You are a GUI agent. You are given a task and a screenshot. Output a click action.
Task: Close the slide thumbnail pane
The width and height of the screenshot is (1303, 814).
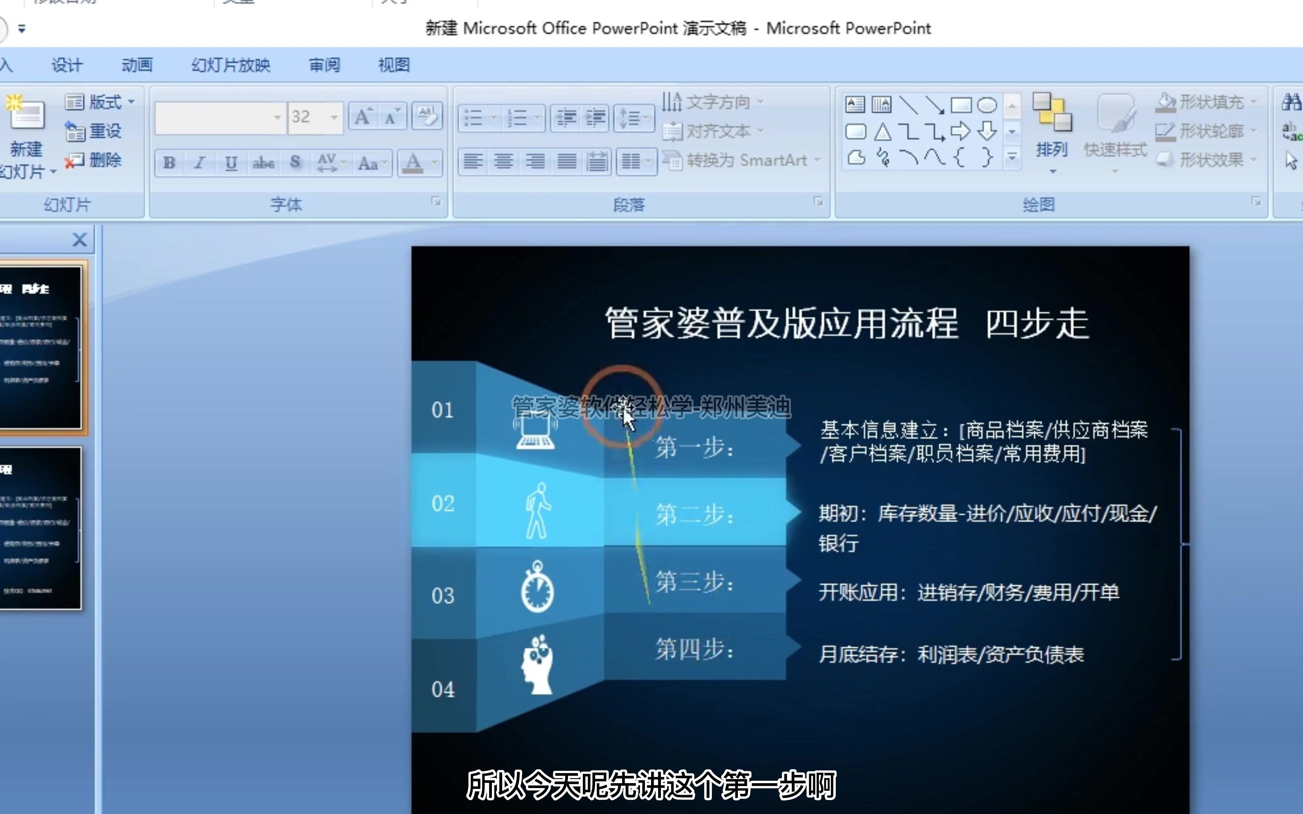tap(80, 240)
